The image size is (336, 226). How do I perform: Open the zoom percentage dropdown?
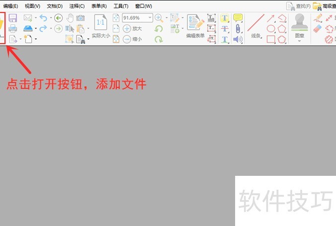click(x=150, y=18)
